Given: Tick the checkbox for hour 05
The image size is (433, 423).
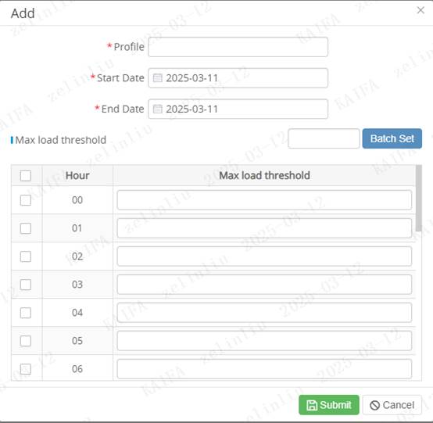Looking at the screenshot, I should (x=26, y=341).
